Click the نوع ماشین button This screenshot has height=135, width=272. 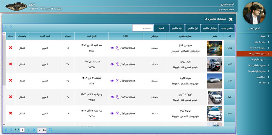point(193,28)
